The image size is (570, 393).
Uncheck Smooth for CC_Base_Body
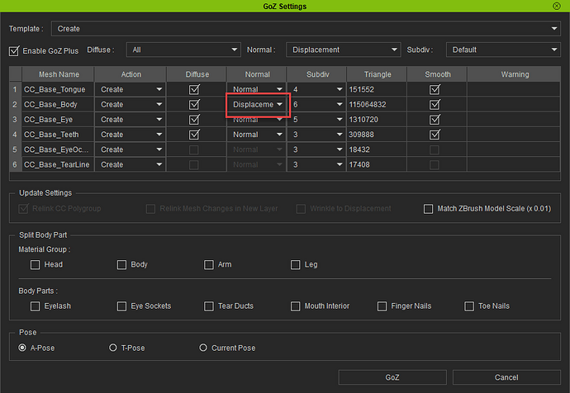coord(435,105)
